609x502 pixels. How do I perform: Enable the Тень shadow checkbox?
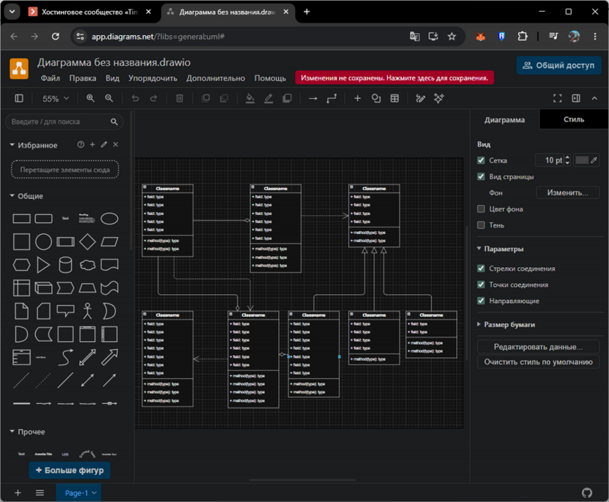481,225
